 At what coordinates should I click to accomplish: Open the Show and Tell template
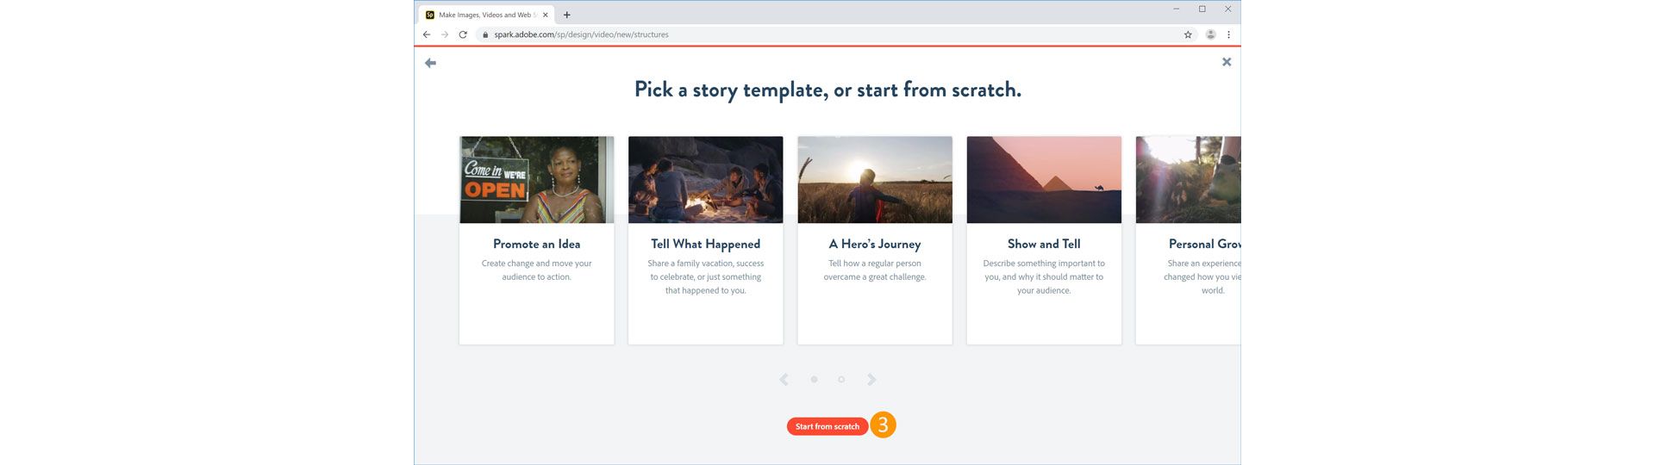pos(1043,240)
